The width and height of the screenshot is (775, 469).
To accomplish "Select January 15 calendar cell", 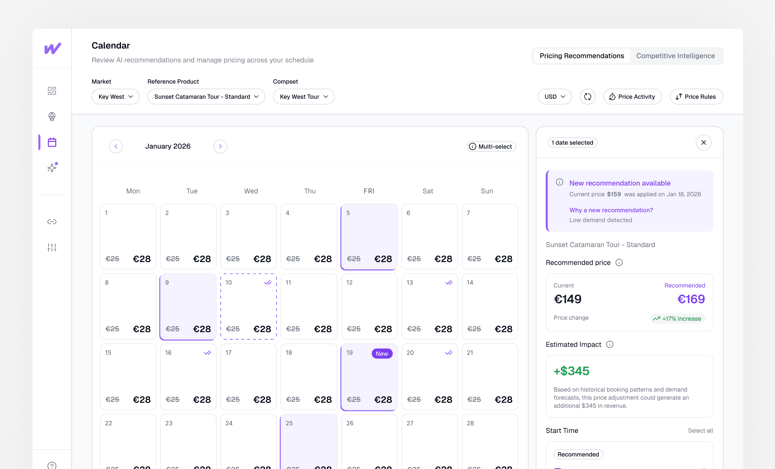I will click(x=128, y=377).
